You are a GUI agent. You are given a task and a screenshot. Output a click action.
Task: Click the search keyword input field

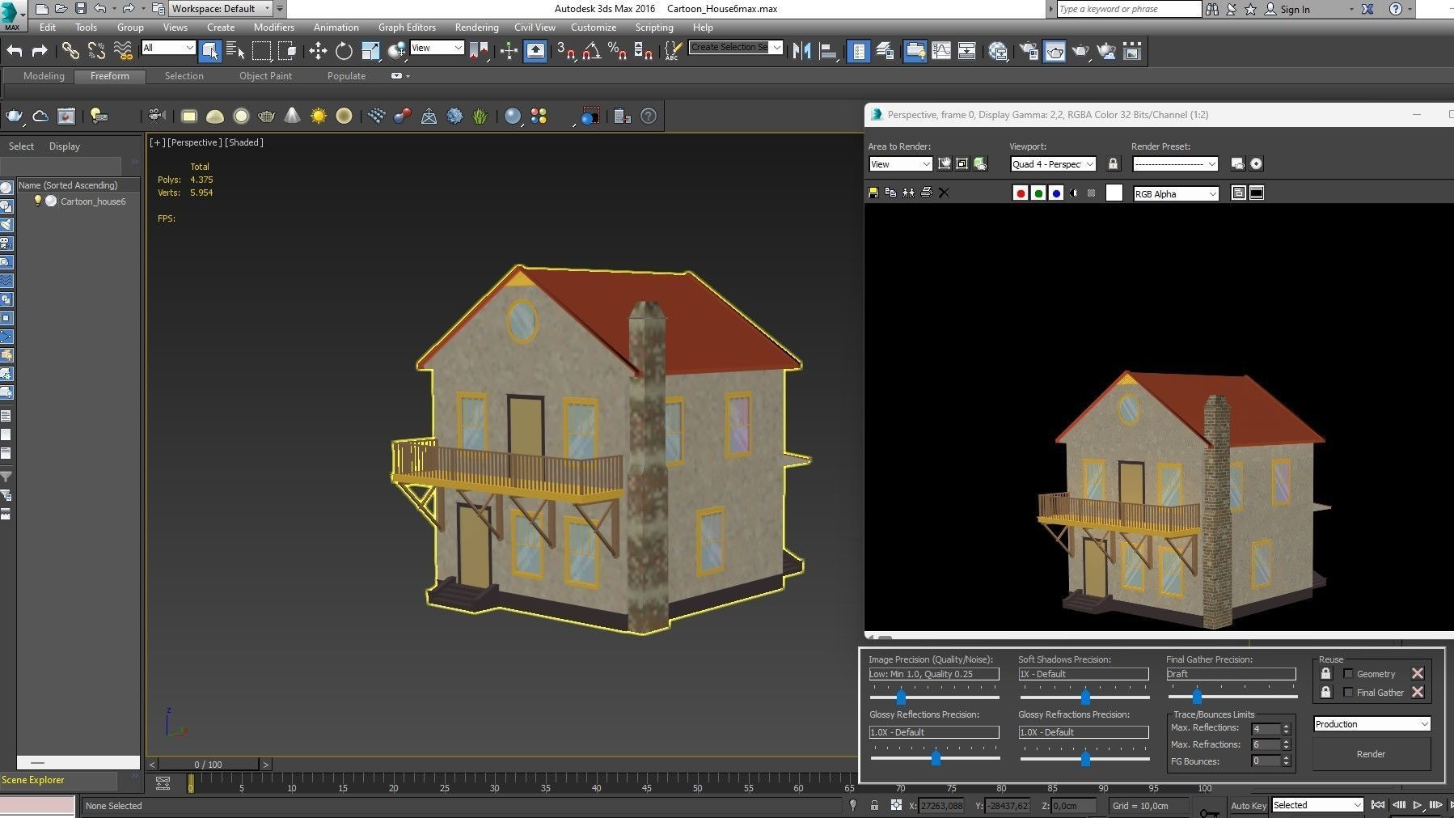click(1129, 9)
